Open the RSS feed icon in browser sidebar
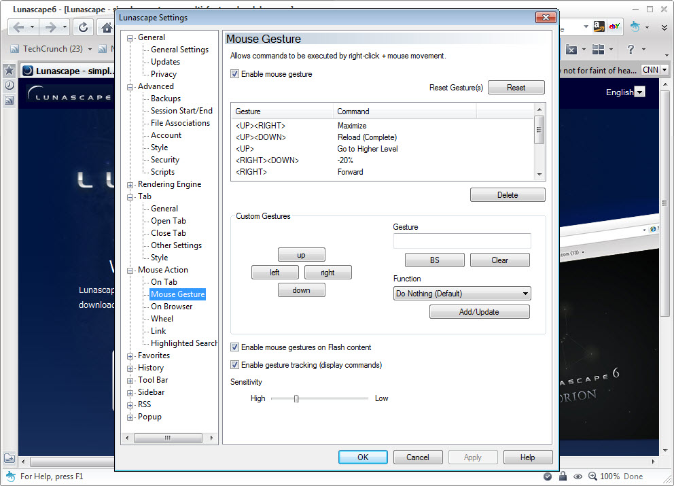 [10, 101]
